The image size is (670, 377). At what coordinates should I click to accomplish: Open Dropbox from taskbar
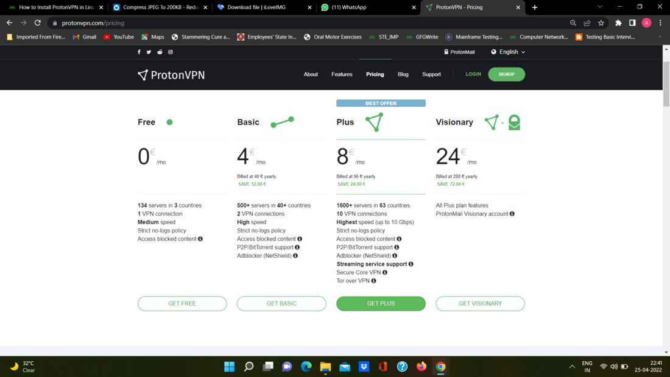click(x=364, y=366)
